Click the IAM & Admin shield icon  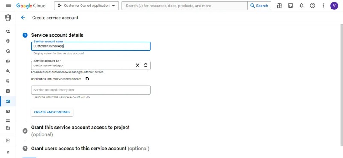(8, 18)
